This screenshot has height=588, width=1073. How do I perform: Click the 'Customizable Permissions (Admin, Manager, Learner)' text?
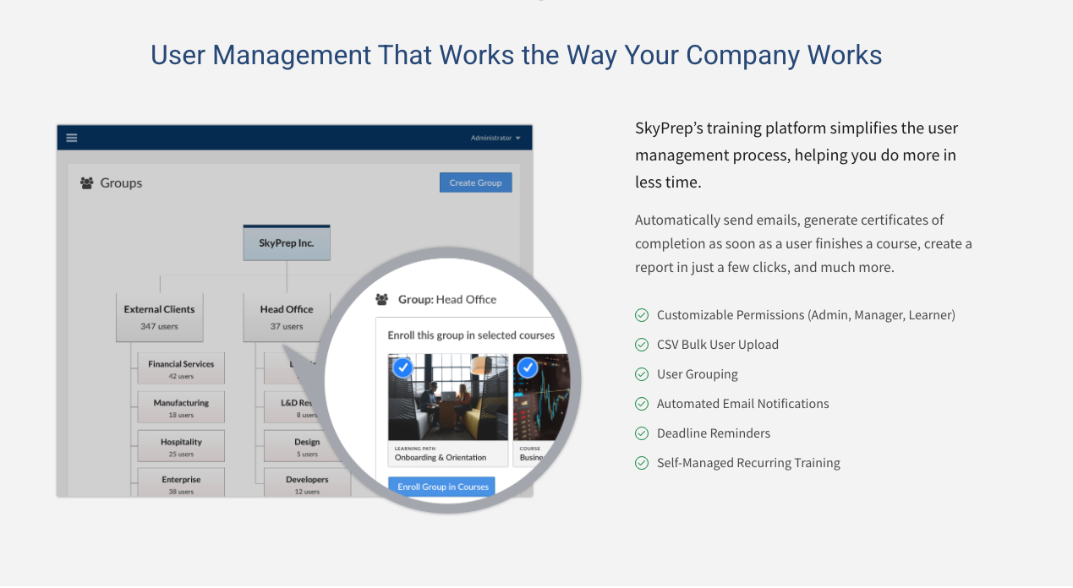(806, 315)
